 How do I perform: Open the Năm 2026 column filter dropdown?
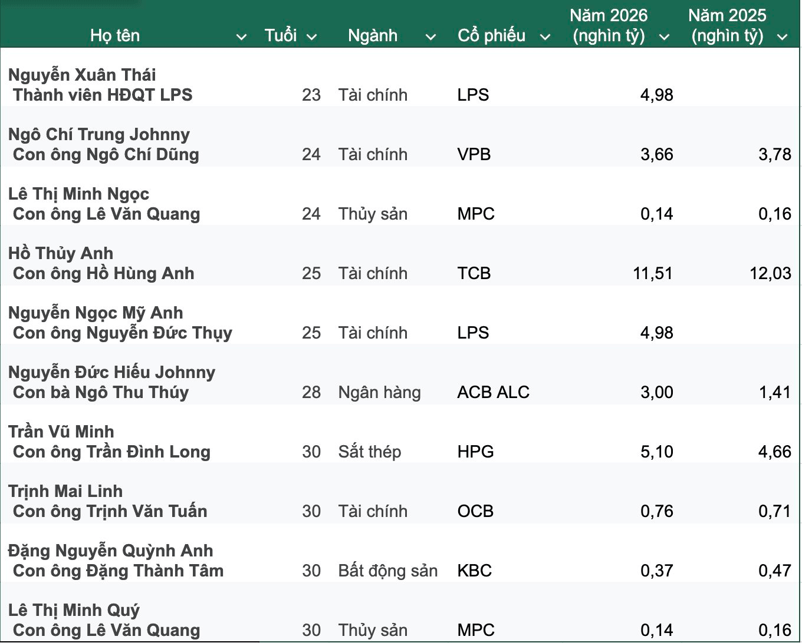(x=664, y=37)
